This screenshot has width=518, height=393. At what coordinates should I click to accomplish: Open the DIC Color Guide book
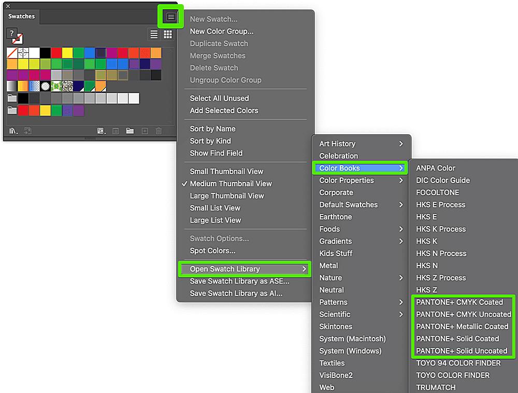[443, 180]
